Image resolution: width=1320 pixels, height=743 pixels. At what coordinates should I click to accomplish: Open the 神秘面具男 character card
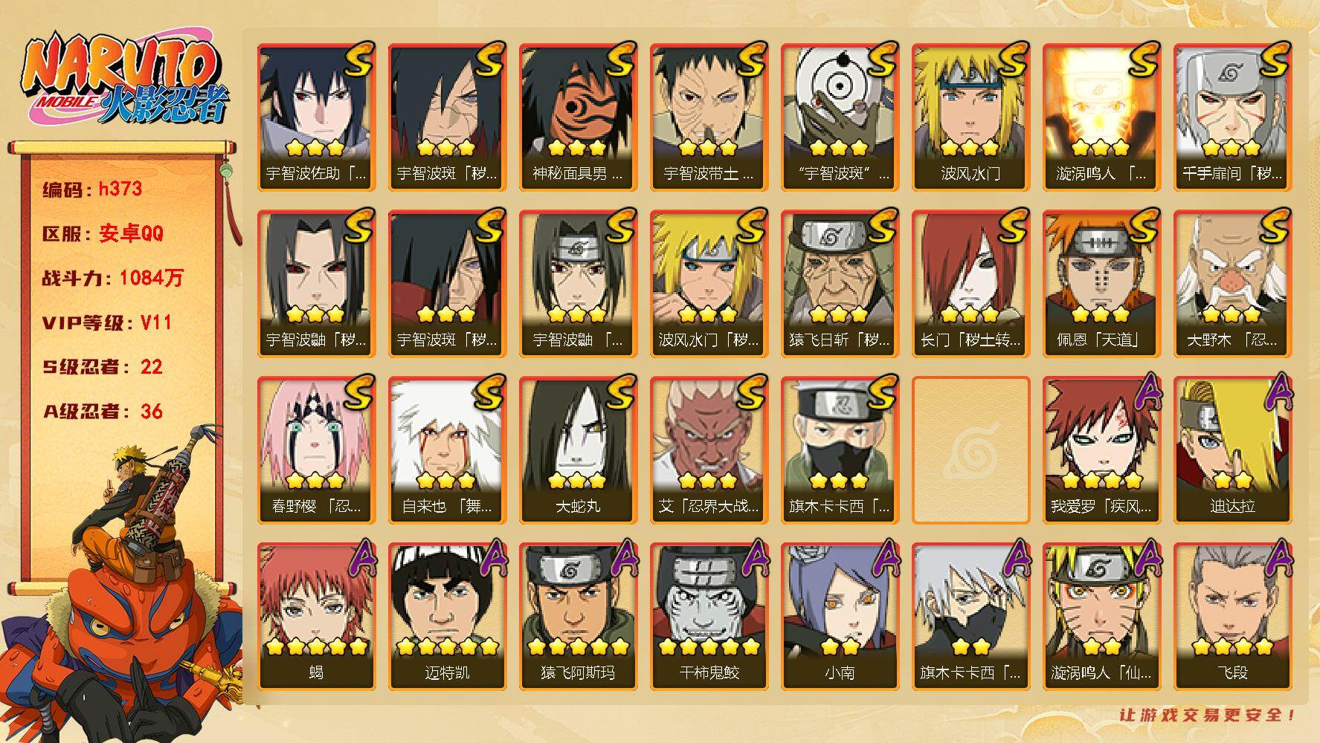click(578, 117)
